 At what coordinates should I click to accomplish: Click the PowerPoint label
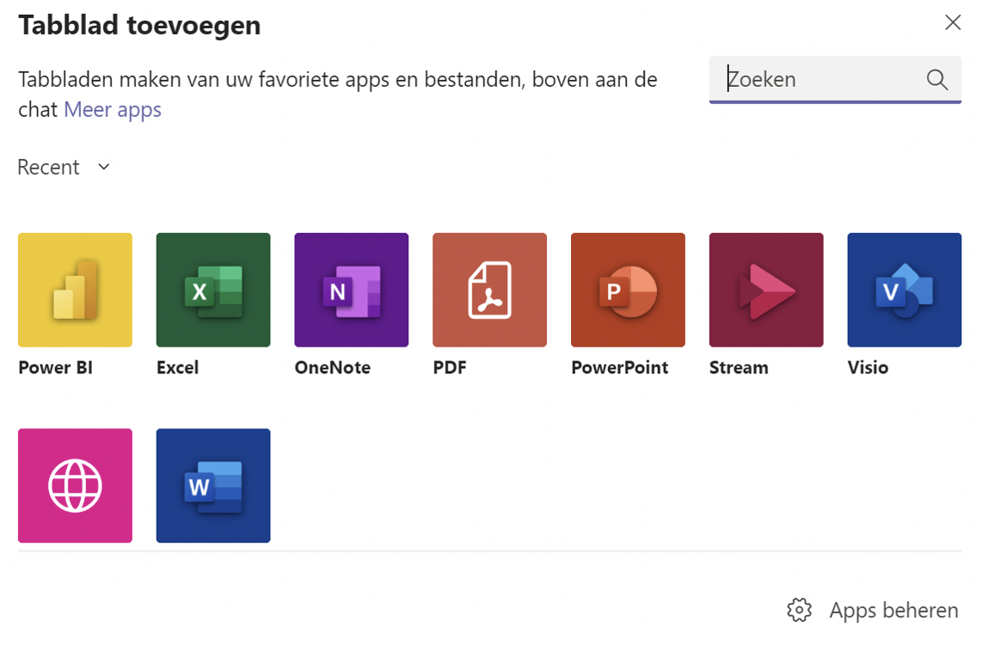[x=620, y=367]
